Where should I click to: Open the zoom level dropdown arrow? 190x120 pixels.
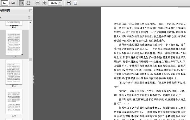coord(60,3)
